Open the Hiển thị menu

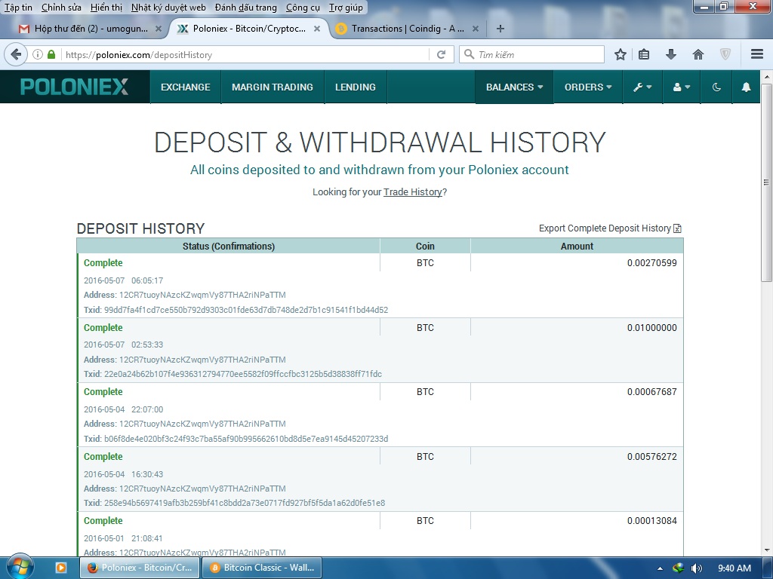coord(106,8)
